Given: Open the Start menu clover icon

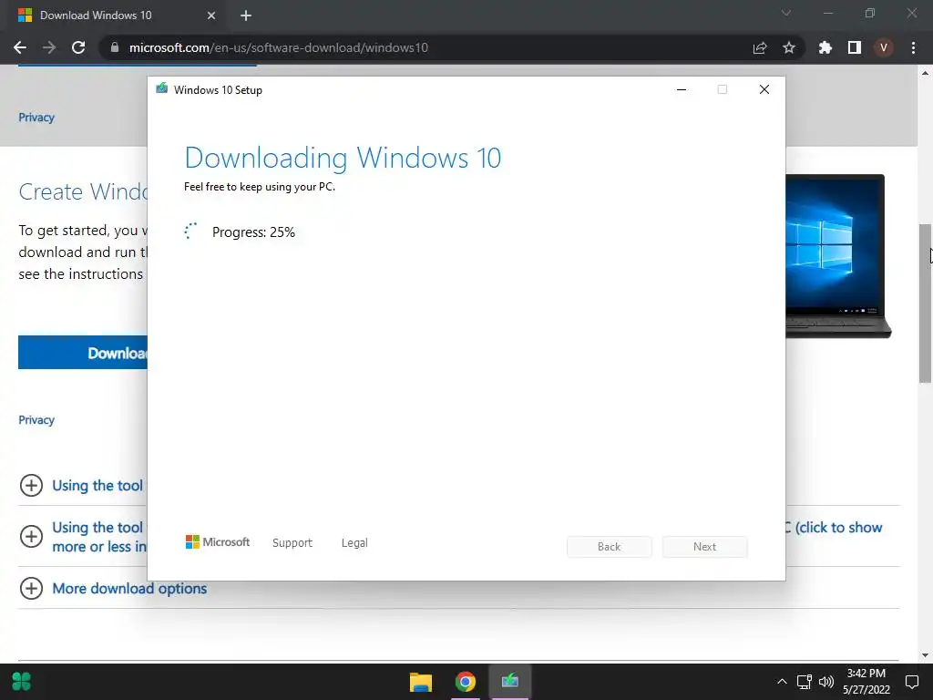Looking at the screenshot, I should [22, 682].
